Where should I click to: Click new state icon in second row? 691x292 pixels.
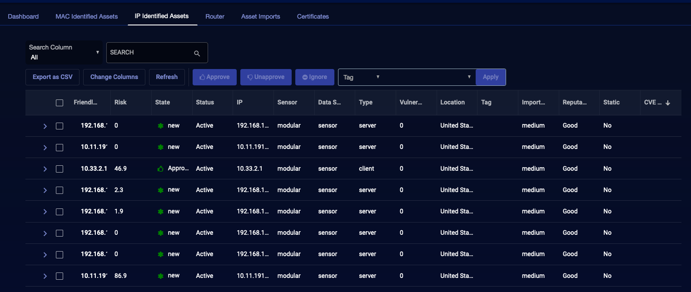(160, 147)
